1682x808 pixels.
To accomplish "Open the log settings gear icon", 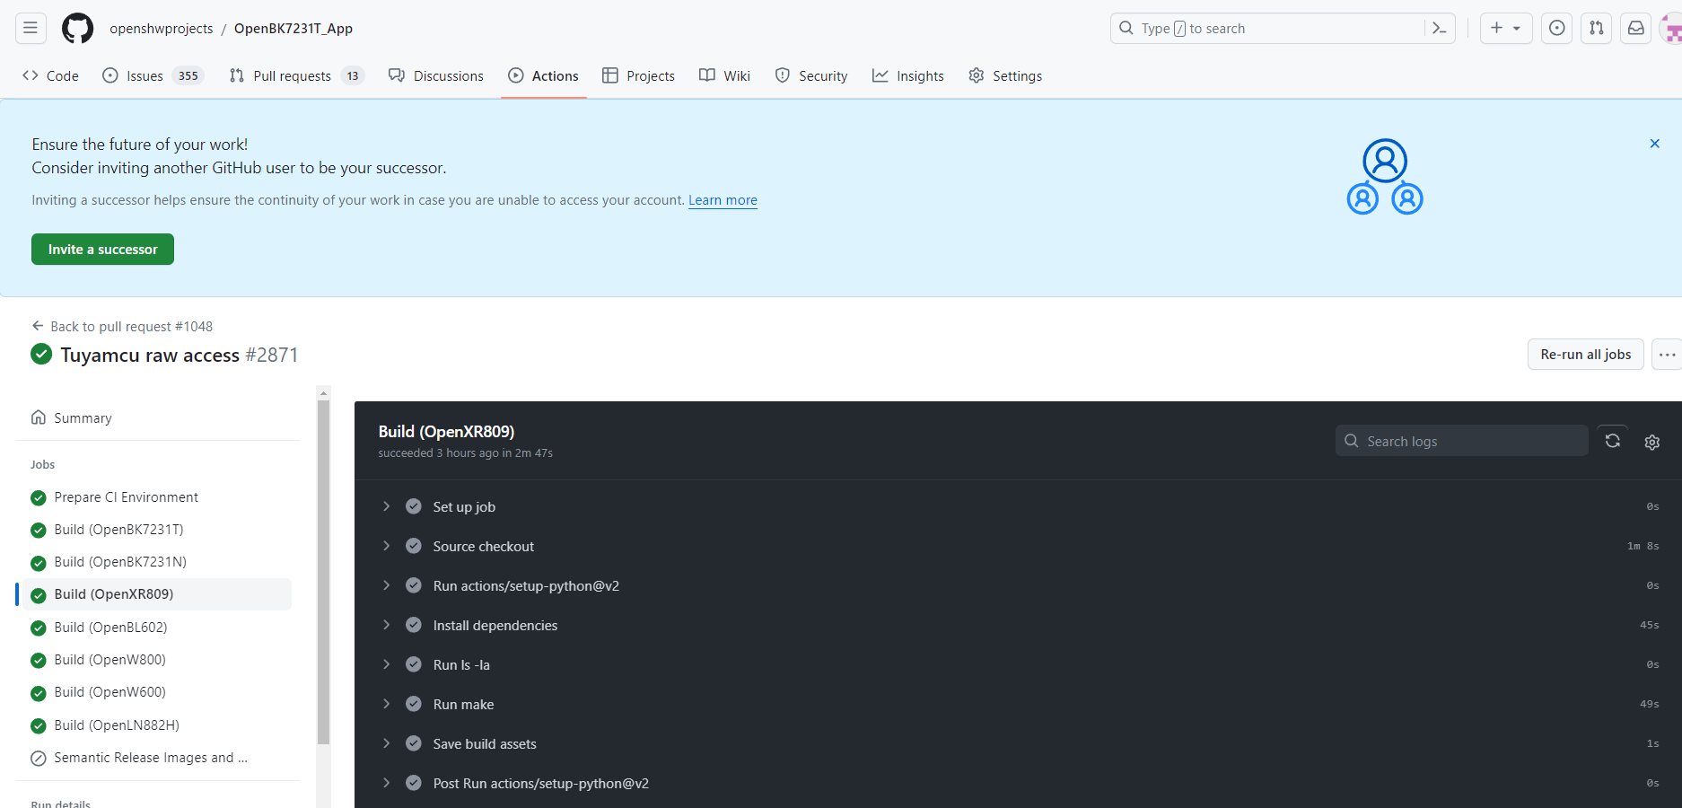I will 1651,442.
